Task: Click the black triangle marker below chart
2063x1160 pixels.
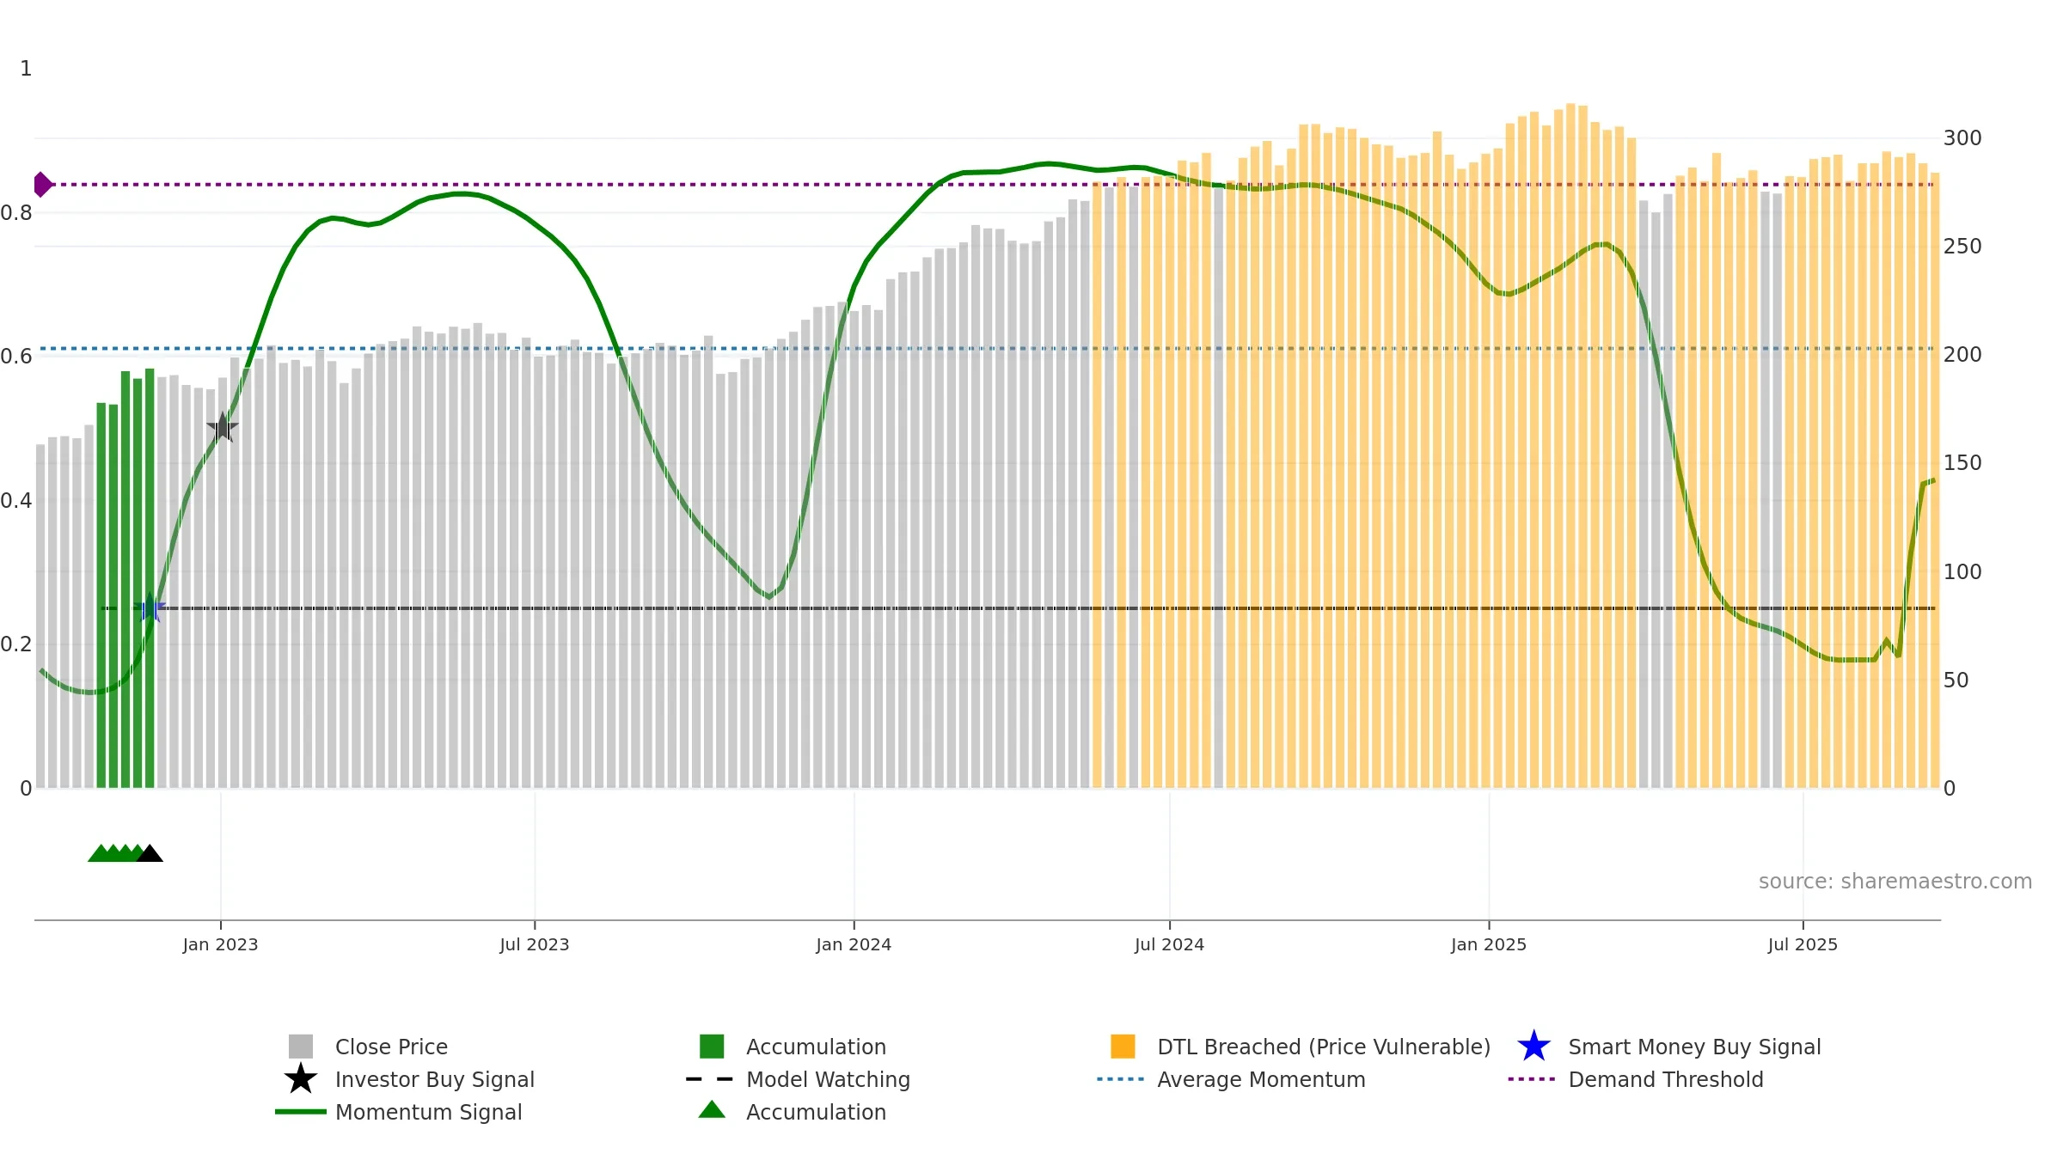Action: pos(150,854)
